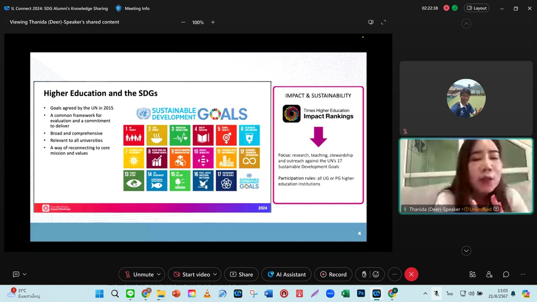Enter full screen for shared content
Viewport: 537px width, 302px height.
pyautogui.click(x=384, y=22)
